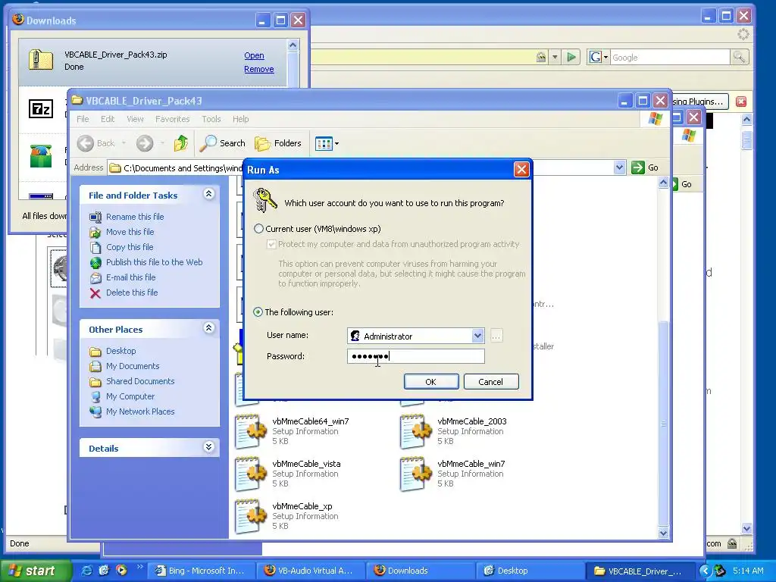The width and height of the screenshot is (776, 582).
Task: Open the View menu in Explorer
Action: tap(135, 119)
